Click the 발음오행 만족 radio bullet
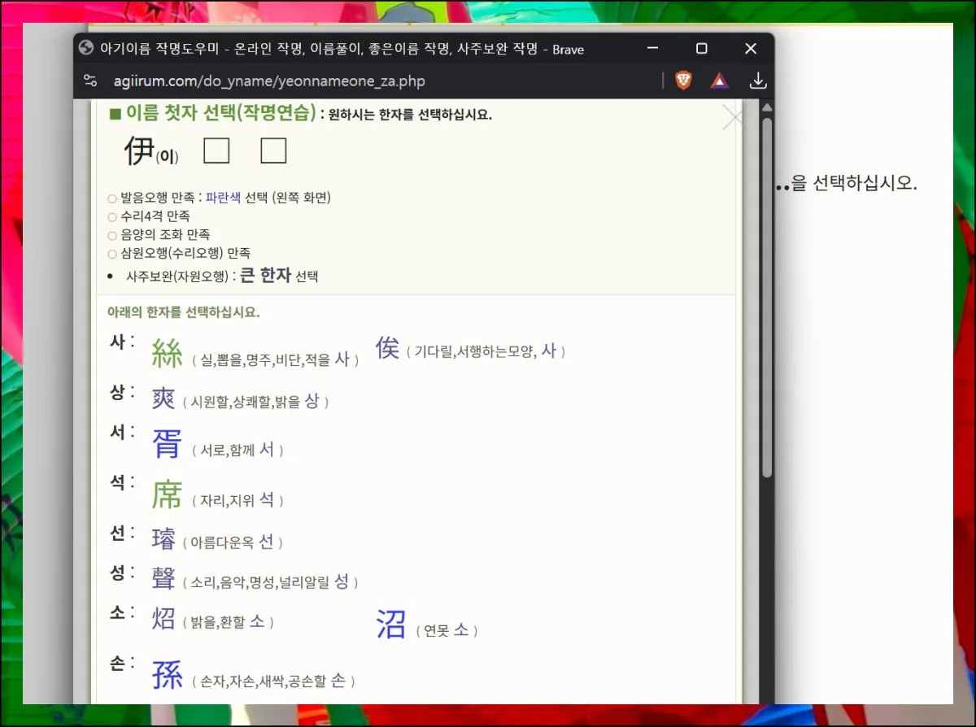 [x=112, y=198]
